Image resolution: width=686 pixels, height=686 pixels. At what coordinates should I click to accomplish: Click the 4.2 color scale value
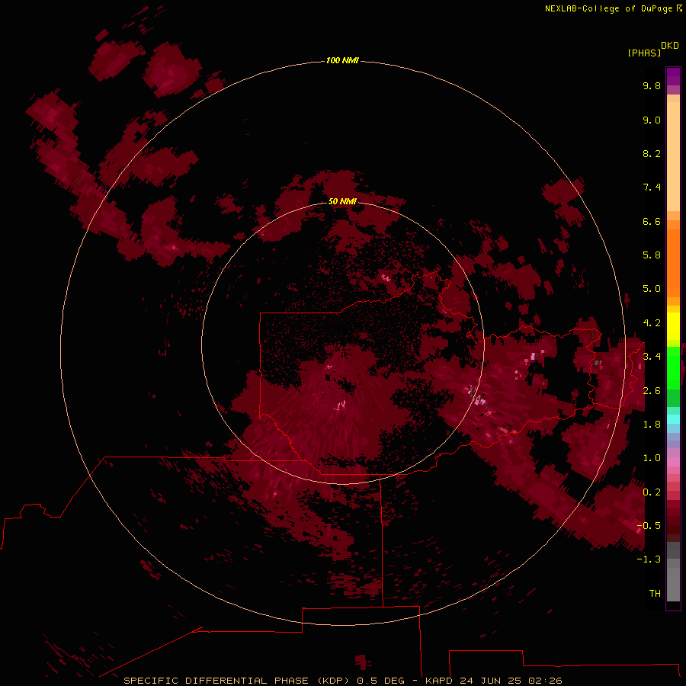coord(652,323)
